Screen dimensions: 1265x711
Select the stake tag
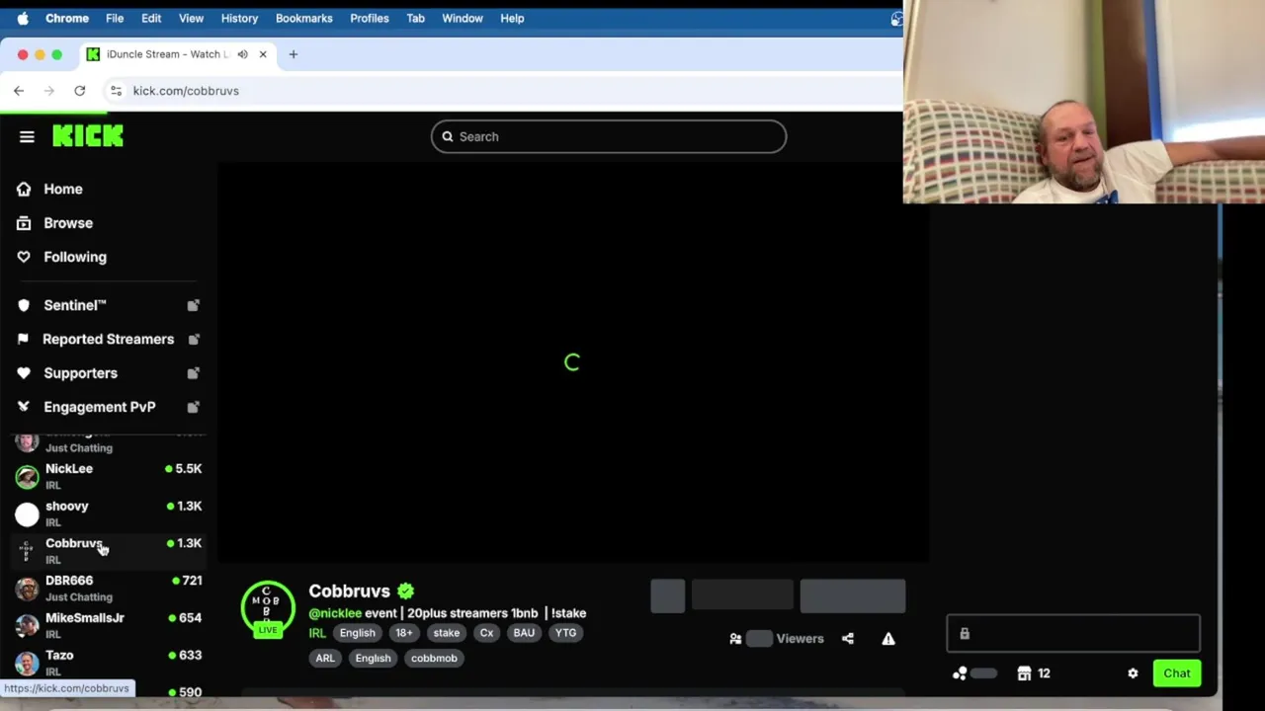click(447, 633)
